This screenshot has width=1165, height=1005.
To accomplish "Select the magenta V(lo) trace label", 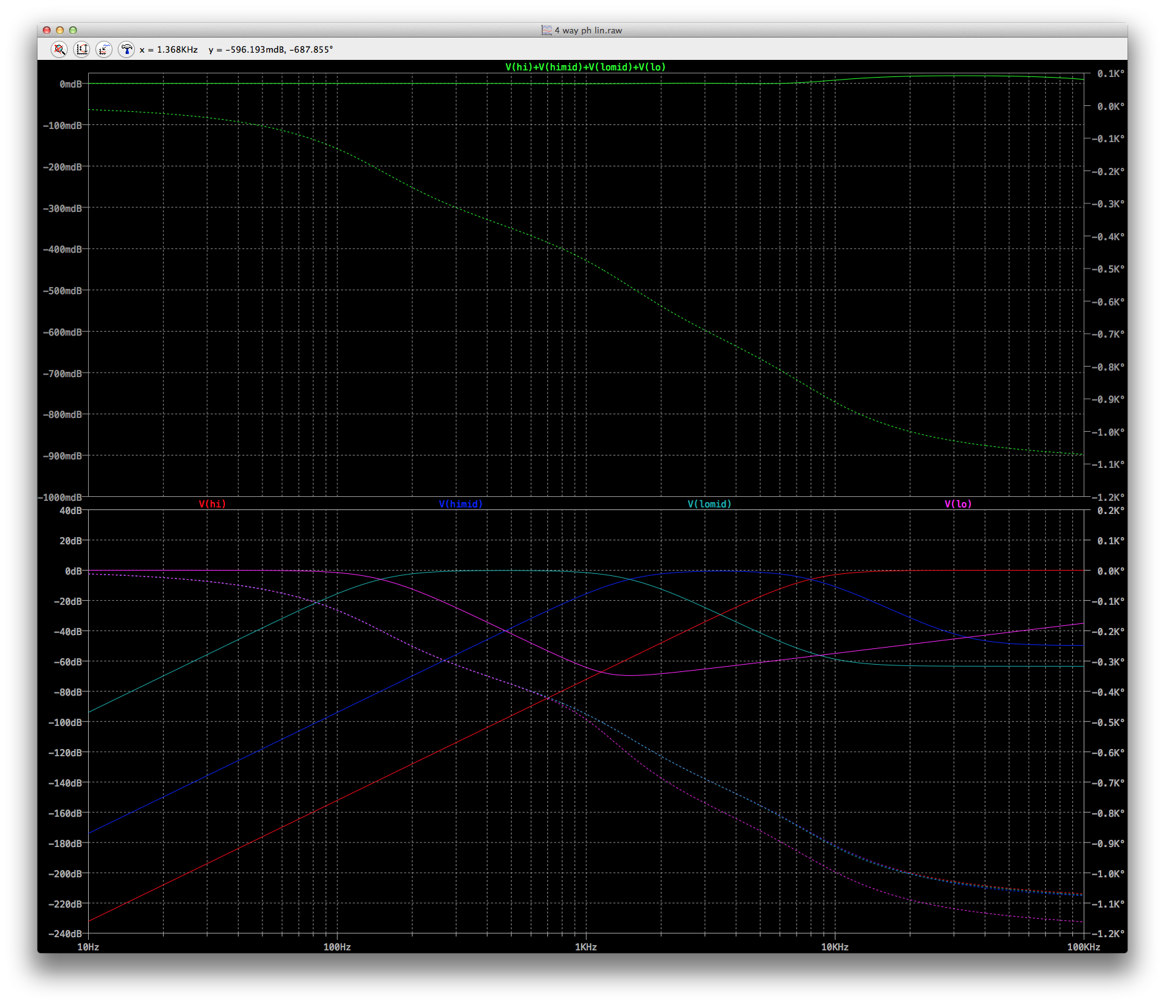I will (x=958, y=504).
